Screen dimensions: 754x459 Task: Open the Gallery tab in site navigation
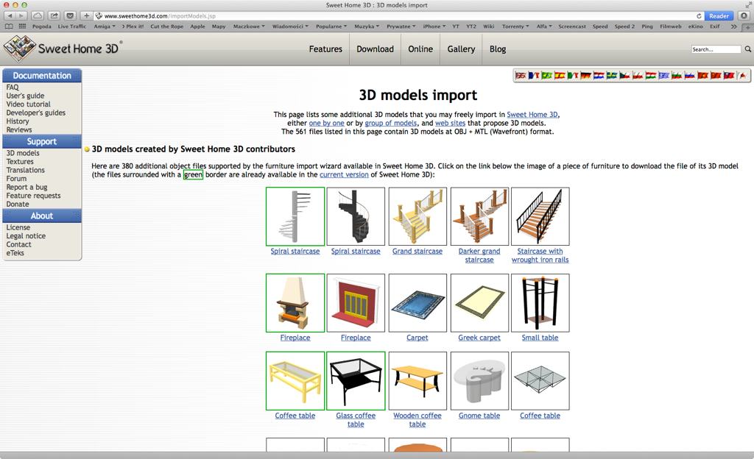(461, 49)
